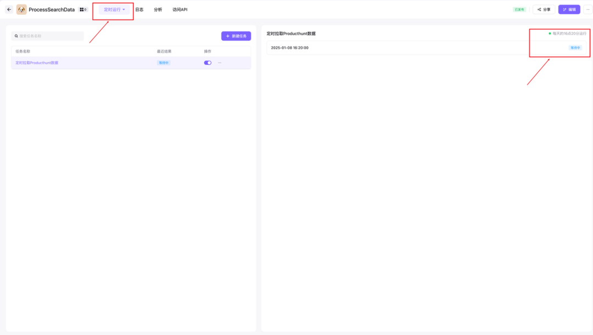This screenshot has height=335, width=593.
Task: Click the right panel title 定时拉取Producthunt数据
Action: point(291,33)
